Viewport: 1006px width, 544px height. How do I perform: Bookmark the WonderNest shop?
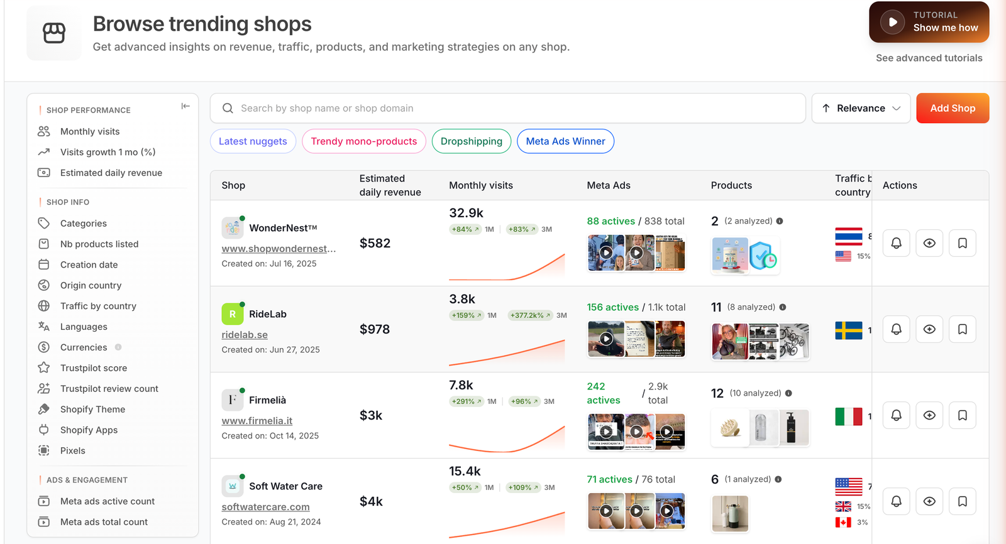963,243
